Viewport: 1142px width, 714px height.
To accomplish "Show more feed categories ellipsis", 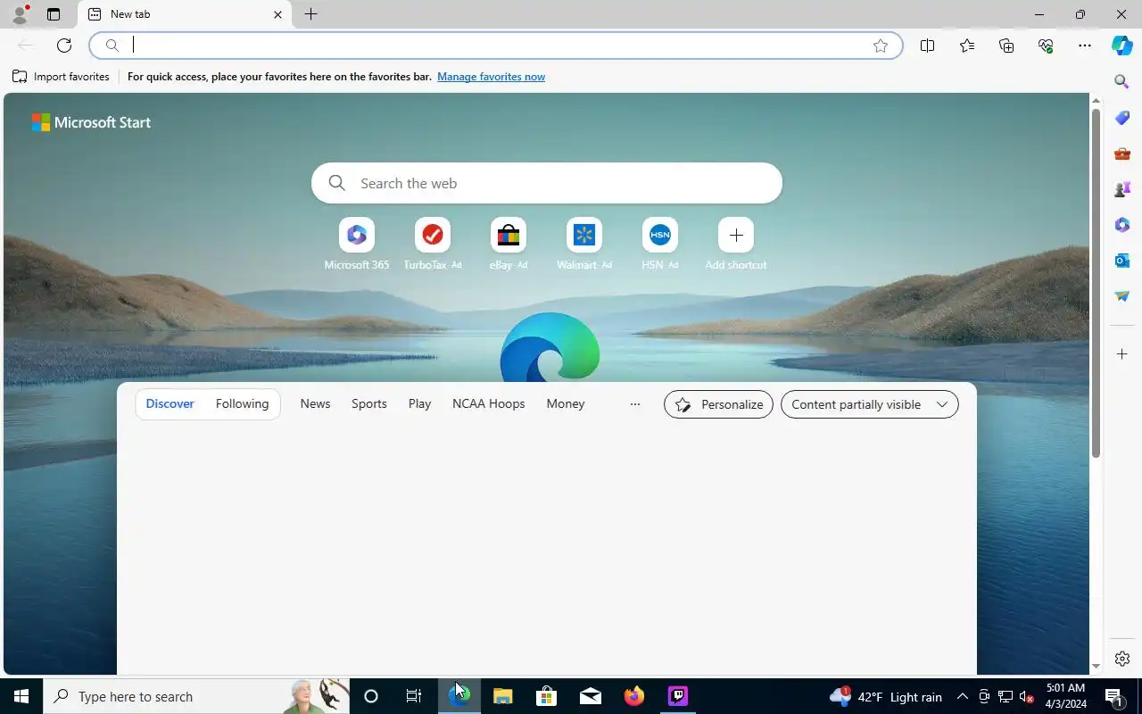I will (x=635, y=404).
